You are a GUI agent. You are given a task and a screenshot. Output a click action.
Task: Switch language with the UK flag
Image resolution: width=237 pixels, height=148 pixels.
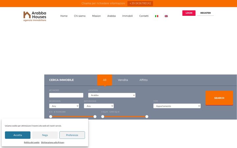(166, 16)
